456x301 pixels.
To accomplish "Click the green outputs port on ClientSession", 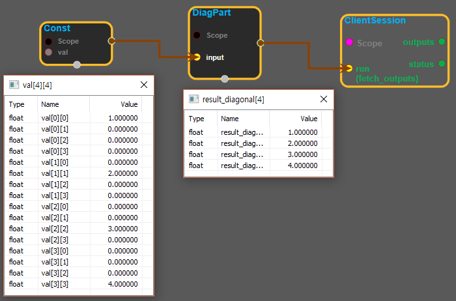I will (442, 42).
